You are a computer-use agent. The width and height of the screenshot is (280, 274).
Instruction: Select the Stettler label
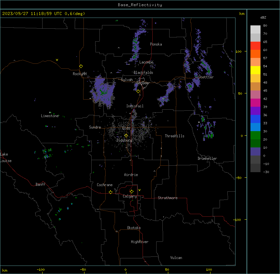206,77
